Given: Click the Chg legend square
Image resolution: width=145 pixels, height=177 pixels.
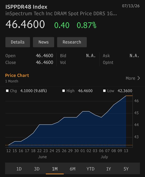Looking at the screenshot, I should coord(7,91).
